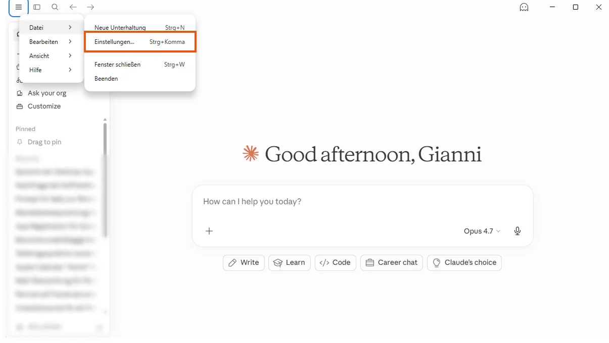This screenshot has height=343, width=609.
Task: Click the Claude's choice button
Action: tap(464, 262)
